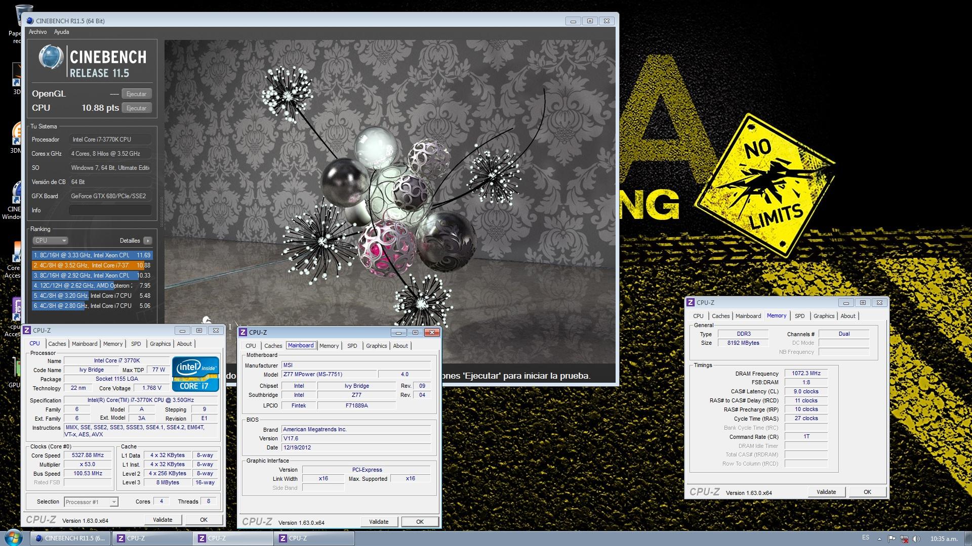972x546 pixels.
Task: Click the Intel Core i7 logo badge
Action: click(x=195, y=374)
